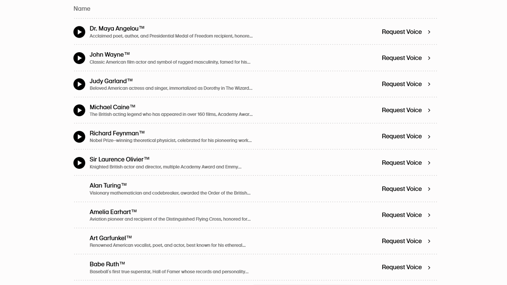
Task: Play the John Wayne voice sample
Action: click(x=79, y=58)
